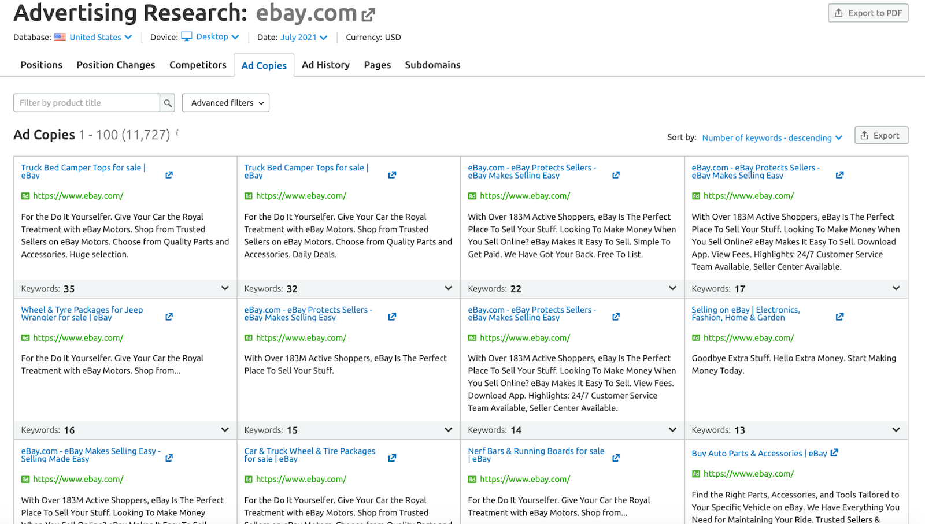
Task: Expand keywords list showing 16 keywords
Action: tap(225, 430)
